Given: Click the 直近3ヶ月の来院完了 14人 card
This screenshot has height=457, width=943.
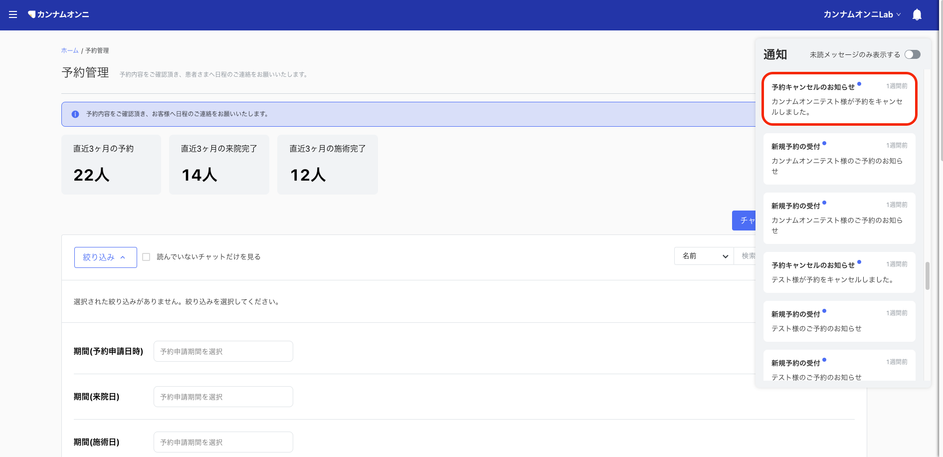Looking at the screenshot, I should [x=219, y=165].
